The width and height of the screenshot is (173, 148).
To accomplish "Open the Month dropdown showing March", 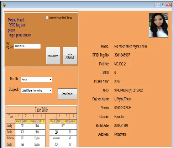I will pyautogui.click(x=37, y=79).
